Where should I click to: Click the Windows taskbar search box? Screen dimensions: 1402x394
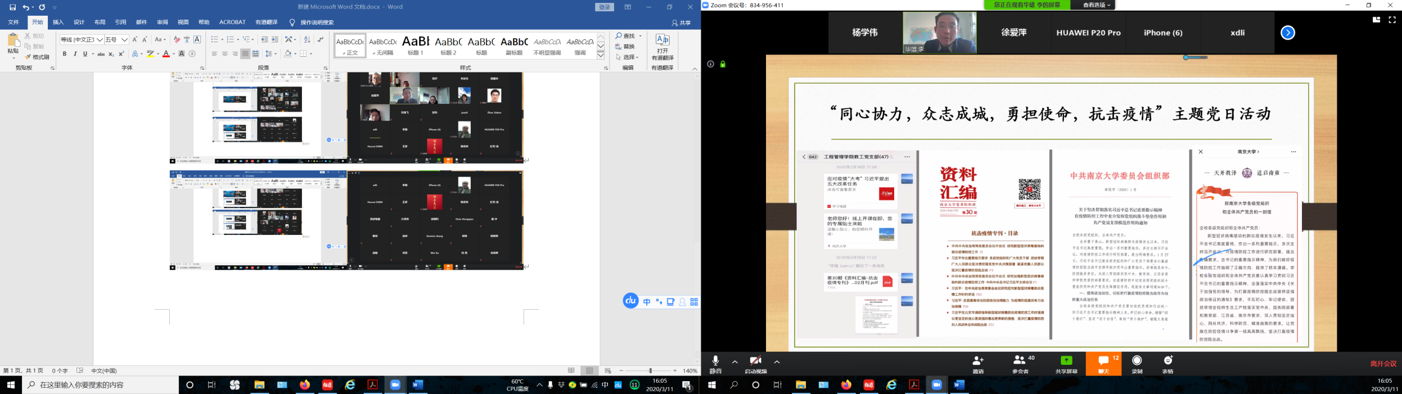tap(101, 385)
